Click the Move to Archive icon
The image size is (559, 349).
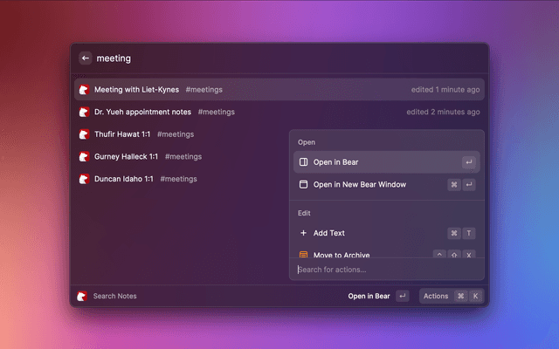coord(303,255)
